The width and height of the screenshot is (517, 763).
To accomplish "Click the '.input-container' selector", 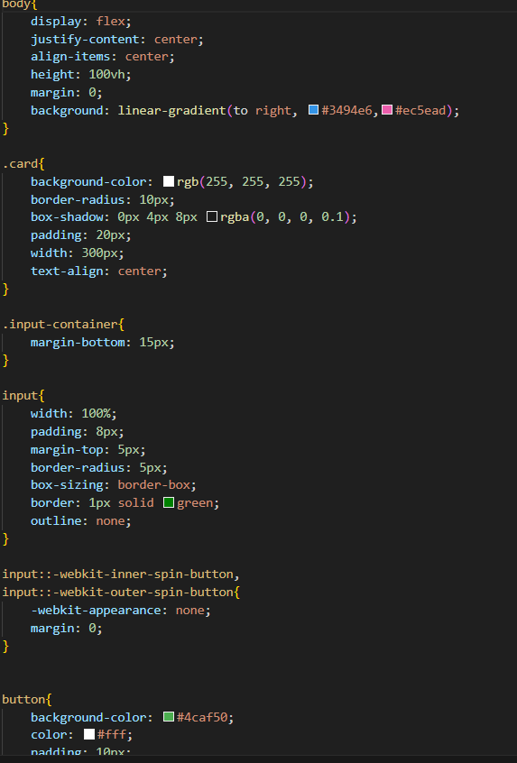I will (x=60, y=325).
